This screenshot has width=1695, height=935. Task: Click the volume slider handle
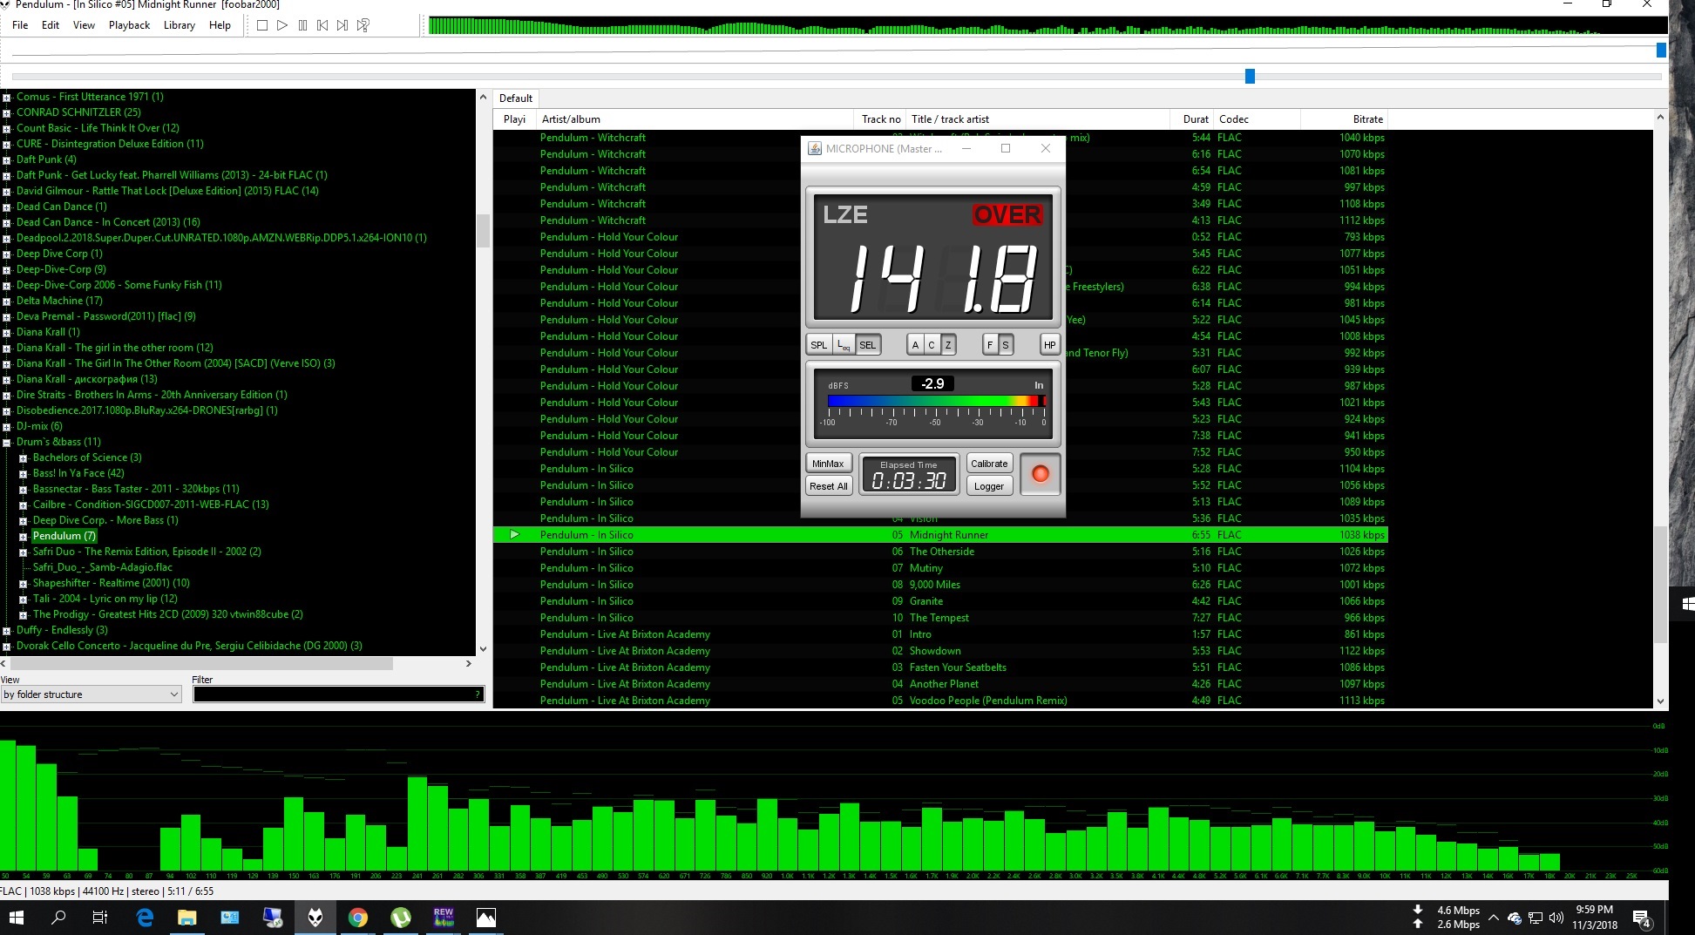click(x=1661, y=50)
